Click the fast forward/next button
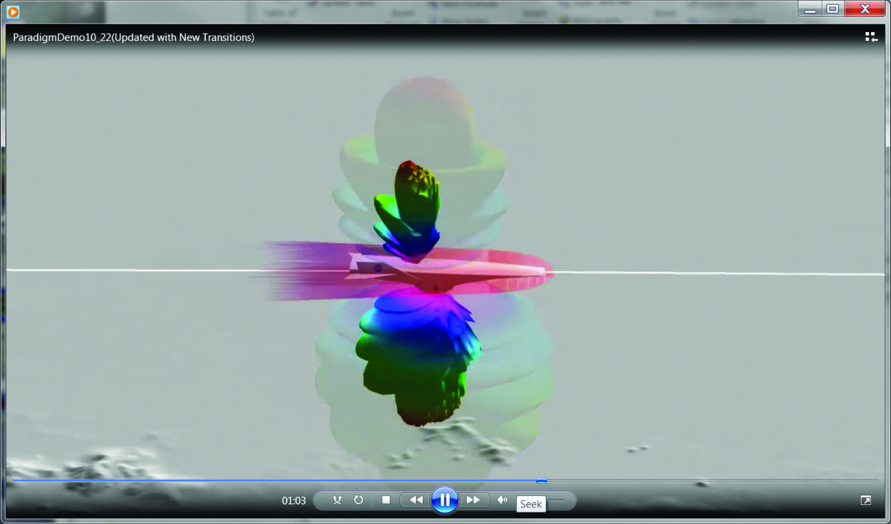The height and width of the screenshot is (524, 891). coord(473,500)
